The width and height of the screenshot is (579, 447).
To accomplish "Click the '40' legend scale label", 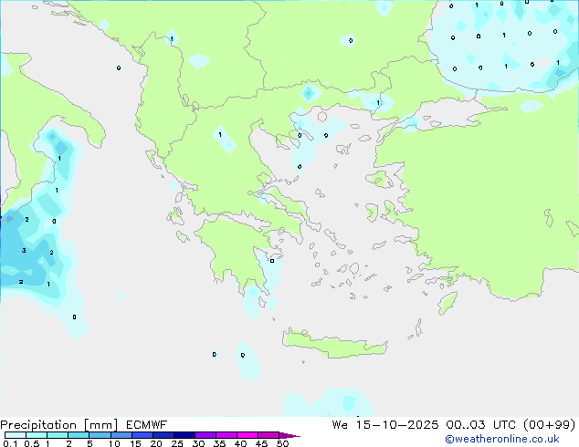I will (240, 443).
